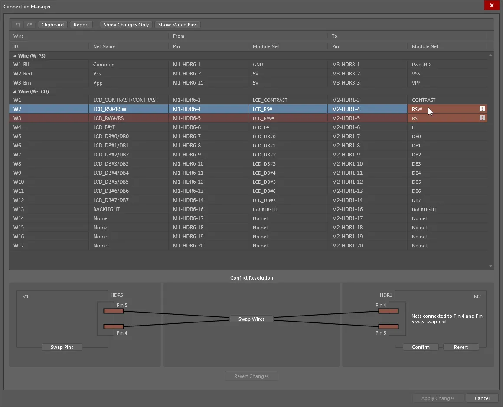This screenshot has height=407, width=503.
Task: Click the M1-HDR6-10 pin cell
Action: pos(209,163)
